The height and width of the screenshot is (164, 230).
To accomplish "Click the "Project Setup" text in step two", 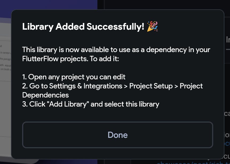I will (x=151, y=86).
